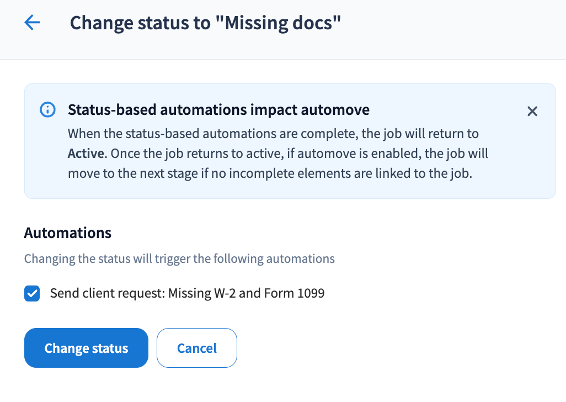Confirm with the Change status button
566x402 pixels.
coord(86,348)
